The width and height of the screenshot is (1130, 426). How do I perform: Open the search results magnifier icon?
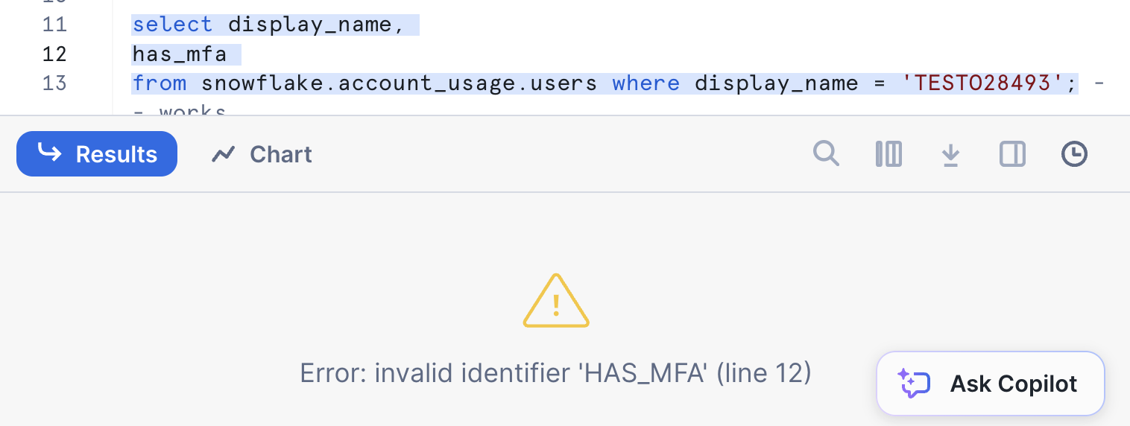pos(826,154)
